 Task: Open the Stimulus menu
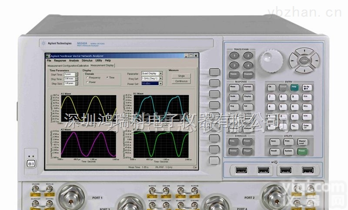(87, 60)
